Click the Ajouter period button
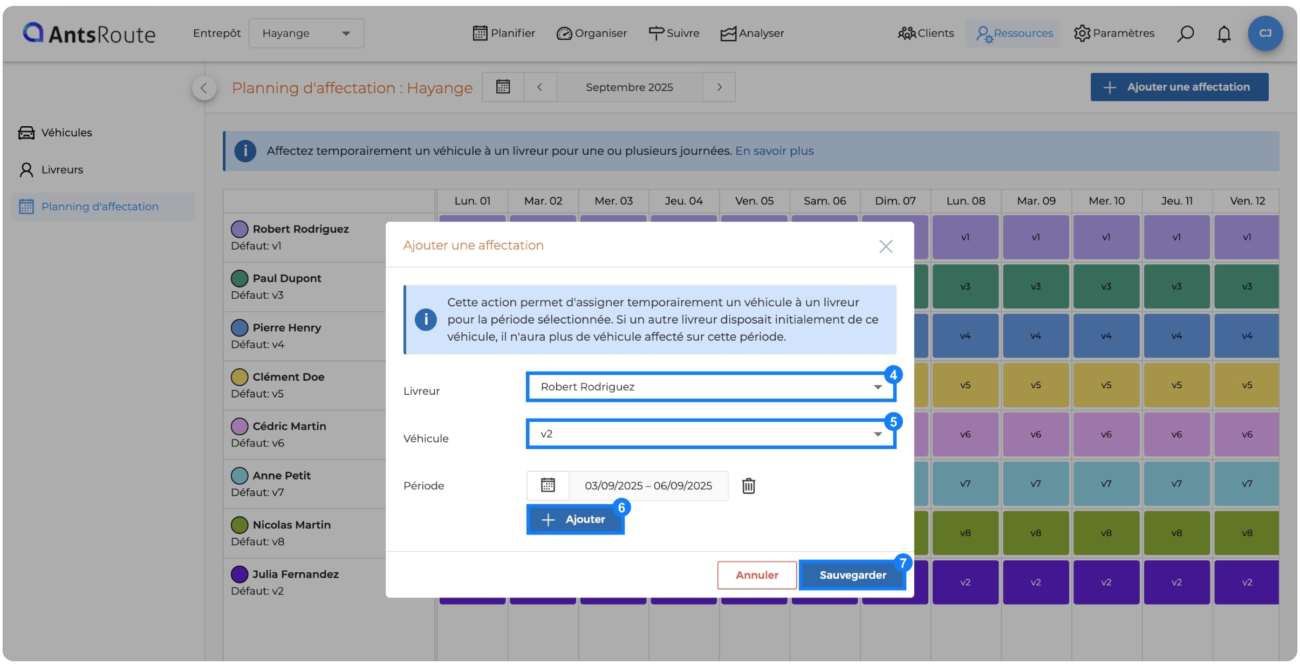Image resolution: width=1300 pixels, height=665 pixels. (575, 519)
